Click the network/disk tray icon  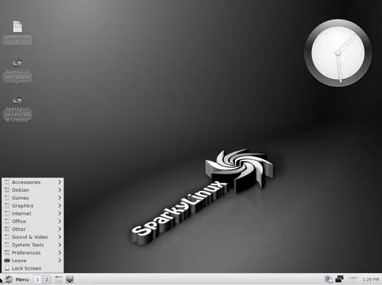(329, 279)
